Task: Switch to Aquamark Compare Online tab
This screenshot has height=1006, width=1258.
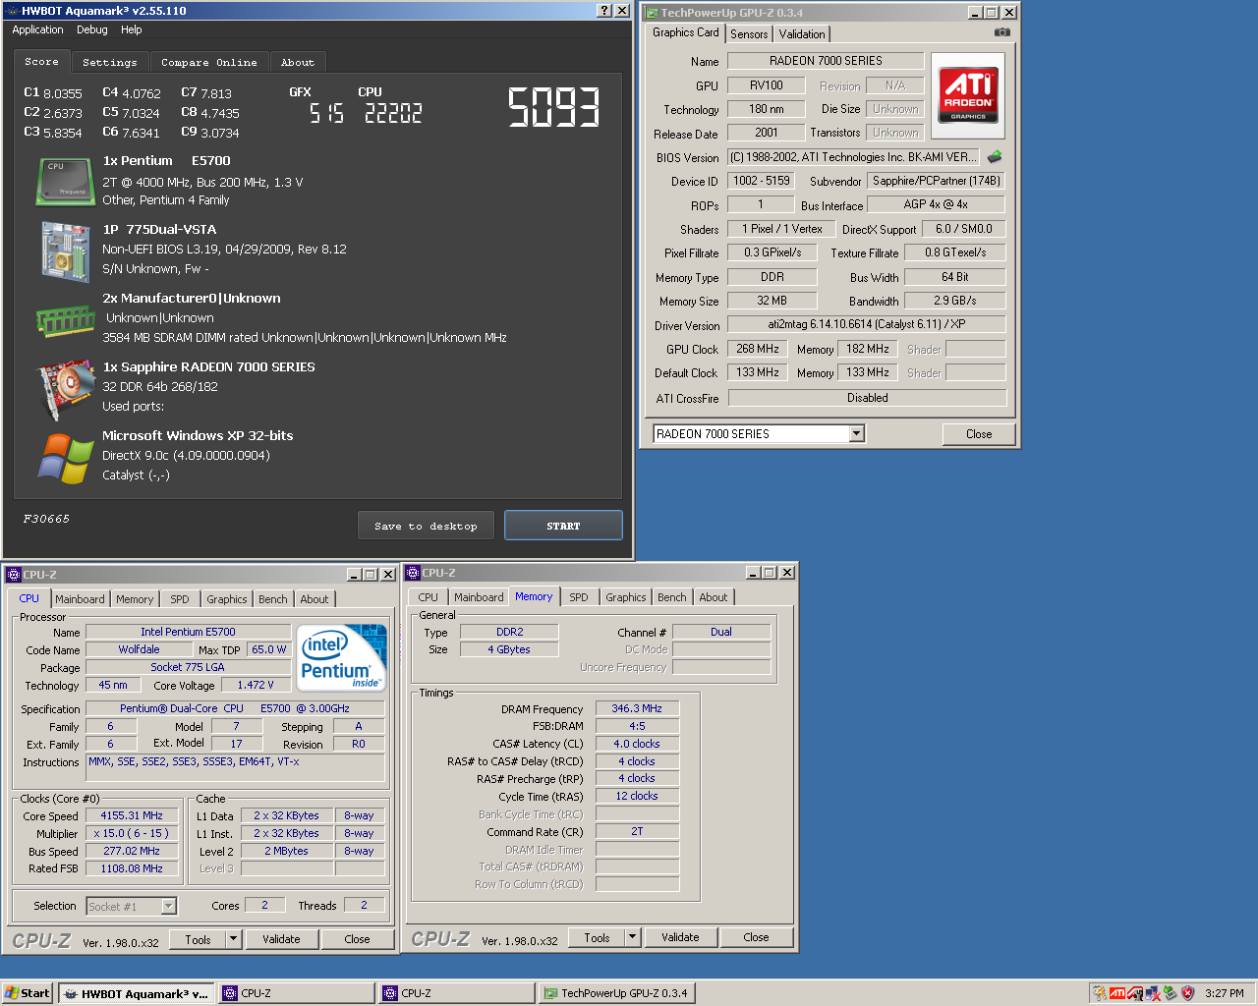Action: point(209,62)
